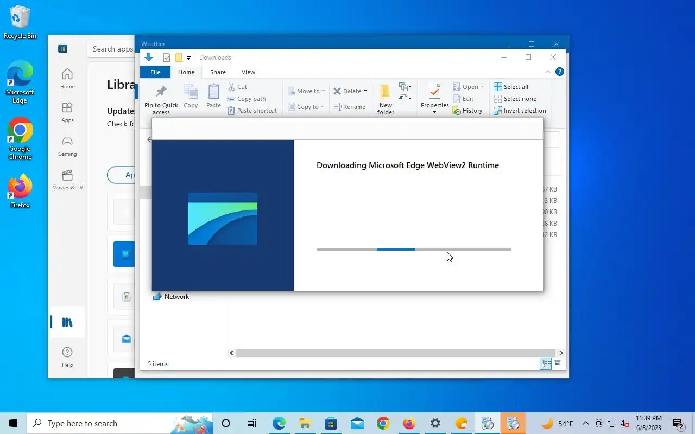Expand Properties dropdown arrow
This screenshot has height=434, width=695.
[x=435, y=112]
